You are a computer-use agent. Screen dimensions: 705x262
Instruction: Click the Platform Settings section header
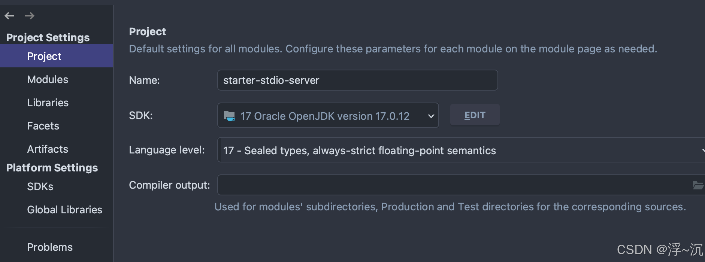pyautogui.click(x=52, y=168)
